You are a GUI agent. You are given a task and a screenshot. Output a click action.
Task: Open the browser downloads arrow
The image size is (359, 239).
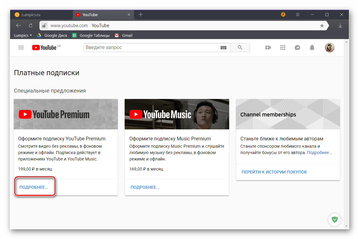coord(340,26)
